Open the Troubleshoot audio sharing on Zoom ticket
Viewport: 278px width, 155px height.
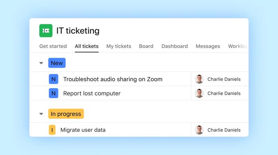[113, 79]
